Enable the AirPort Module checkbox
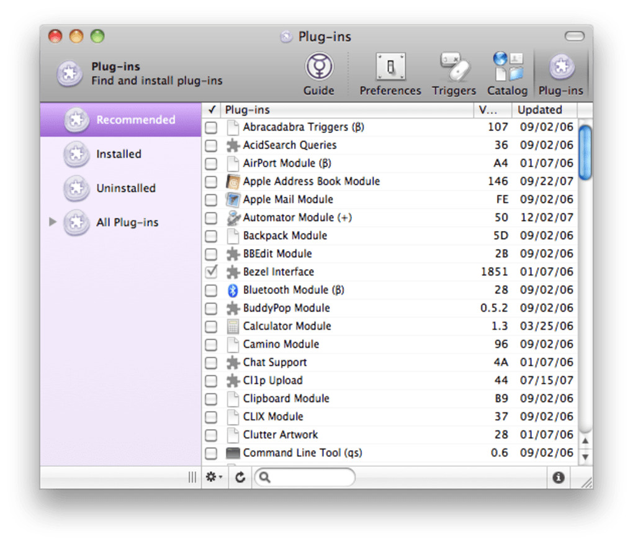 pyautogui.click(x=211, y=163)
